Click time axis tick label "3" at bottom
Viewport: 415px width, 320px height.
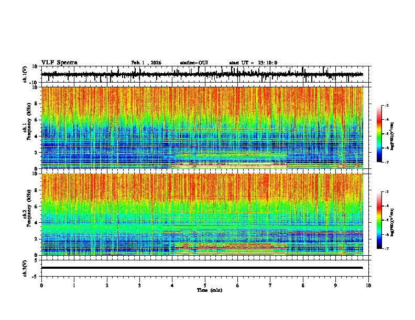(139, 285)
